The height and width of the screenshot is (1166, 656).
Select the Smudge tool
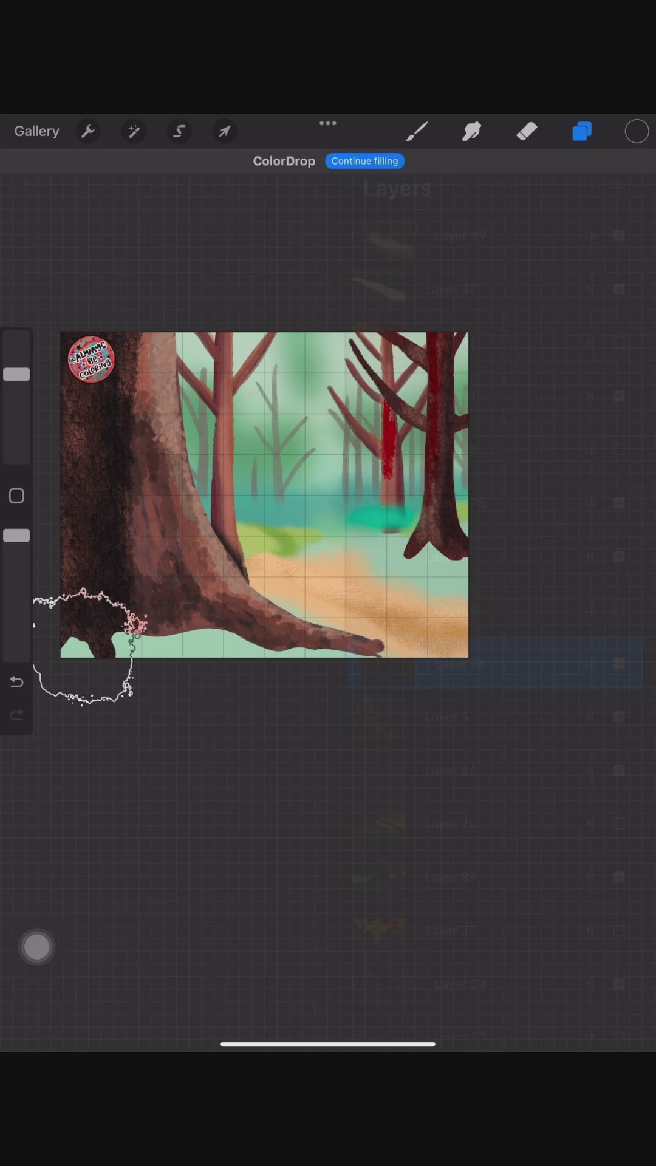(x=471, y=131)
